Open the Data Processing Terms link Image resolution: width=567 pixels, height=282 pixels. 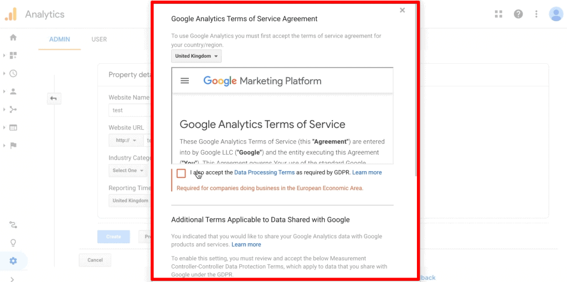tap(264, 172)
